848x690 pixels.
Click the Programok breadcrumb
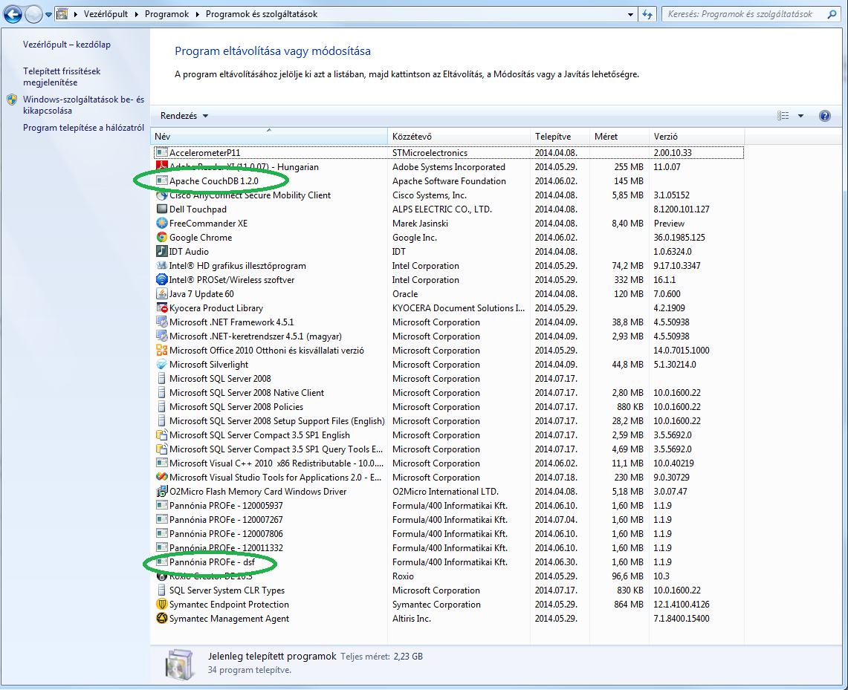(166, 14)
